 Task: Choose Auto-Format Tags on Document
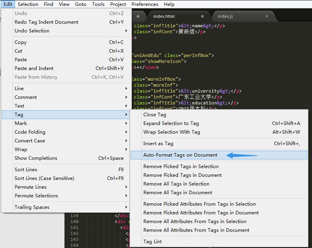[180, 155]
